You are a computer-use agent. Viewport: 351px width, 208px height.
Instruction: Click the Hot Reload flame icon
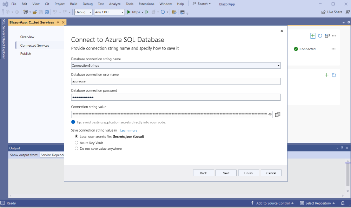tap(153, 12)
